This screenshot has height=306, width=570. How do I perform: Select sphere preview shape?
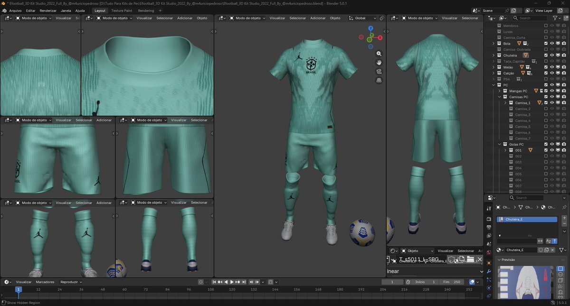pos(560,274)
